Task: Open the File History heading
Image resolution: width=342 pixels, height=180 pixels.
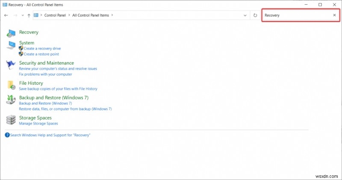Action: point(31,83)
